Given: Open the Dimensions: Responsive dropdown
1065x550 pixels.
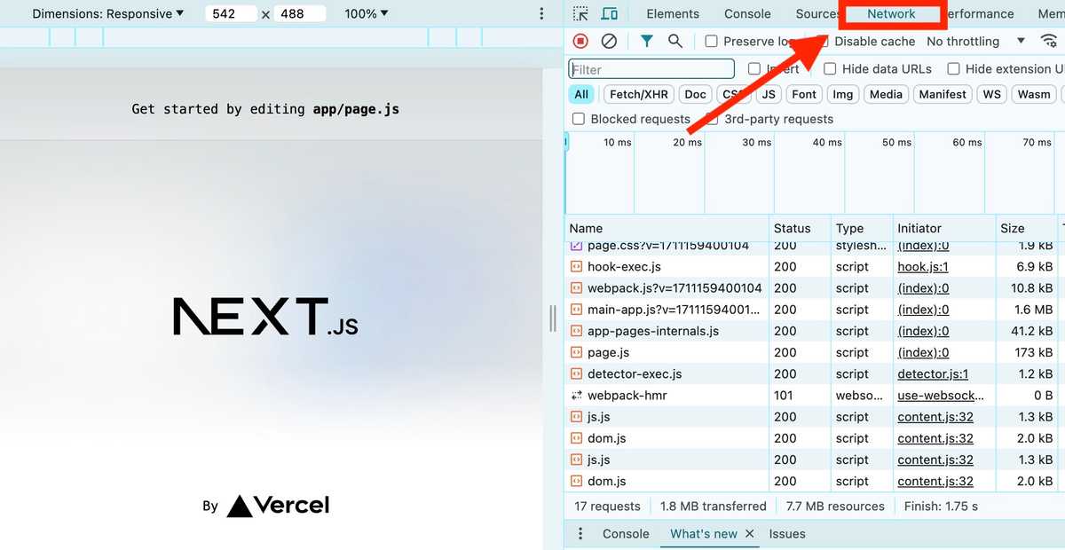Looking at the screenshot, I should 108,14.
